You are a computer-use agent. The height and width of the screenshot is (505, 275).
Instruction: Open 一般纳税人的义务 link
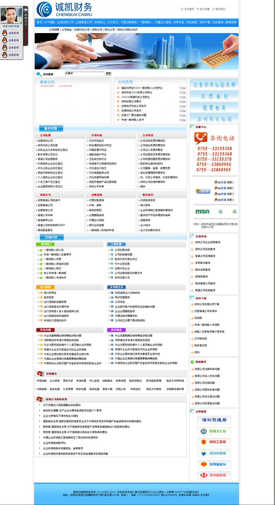pos(54,250)
